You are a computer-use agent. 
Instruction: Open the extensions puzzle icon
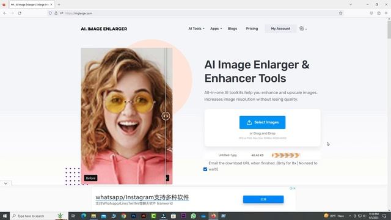379,13
